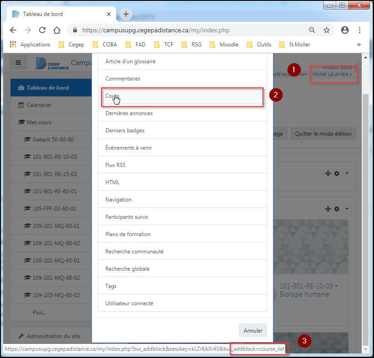
Task: Click the hamburger menu icon
Action: pyautogui.click(x=18, y=62)
